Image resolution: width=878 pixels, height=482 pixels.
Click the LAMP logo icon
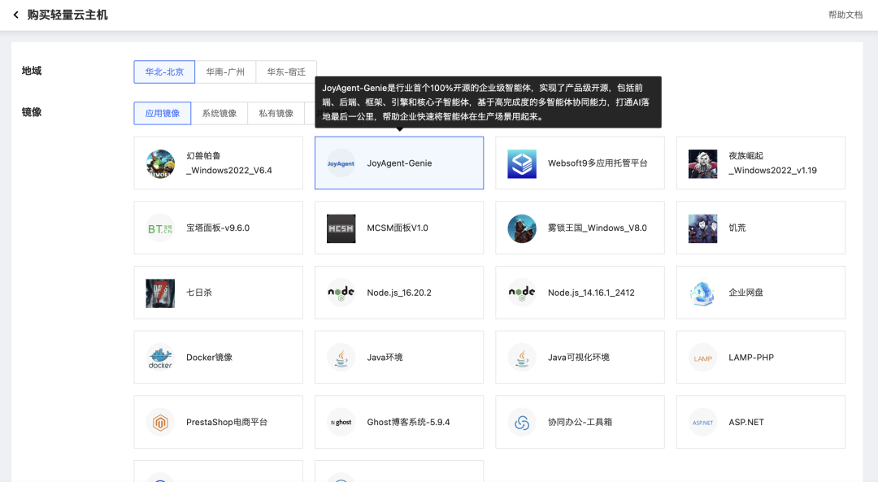click(x=702, y=358)
